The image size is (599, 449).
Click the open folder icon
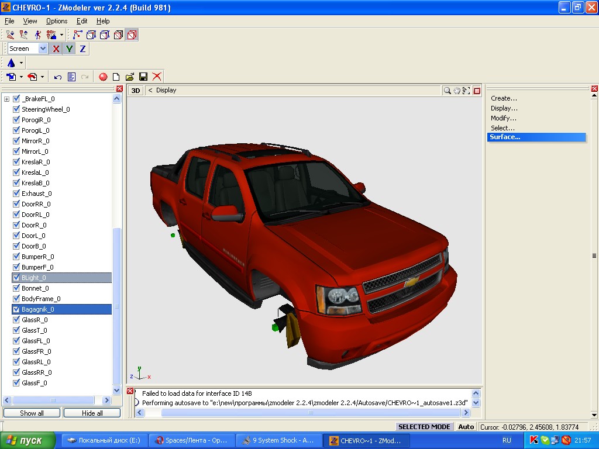pyautogui.click(x=130, y=77)
